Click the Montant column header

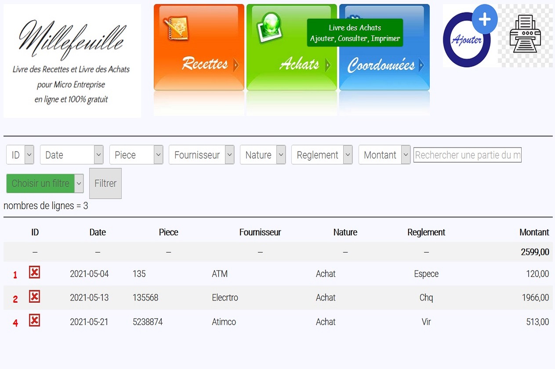(534, 232)
